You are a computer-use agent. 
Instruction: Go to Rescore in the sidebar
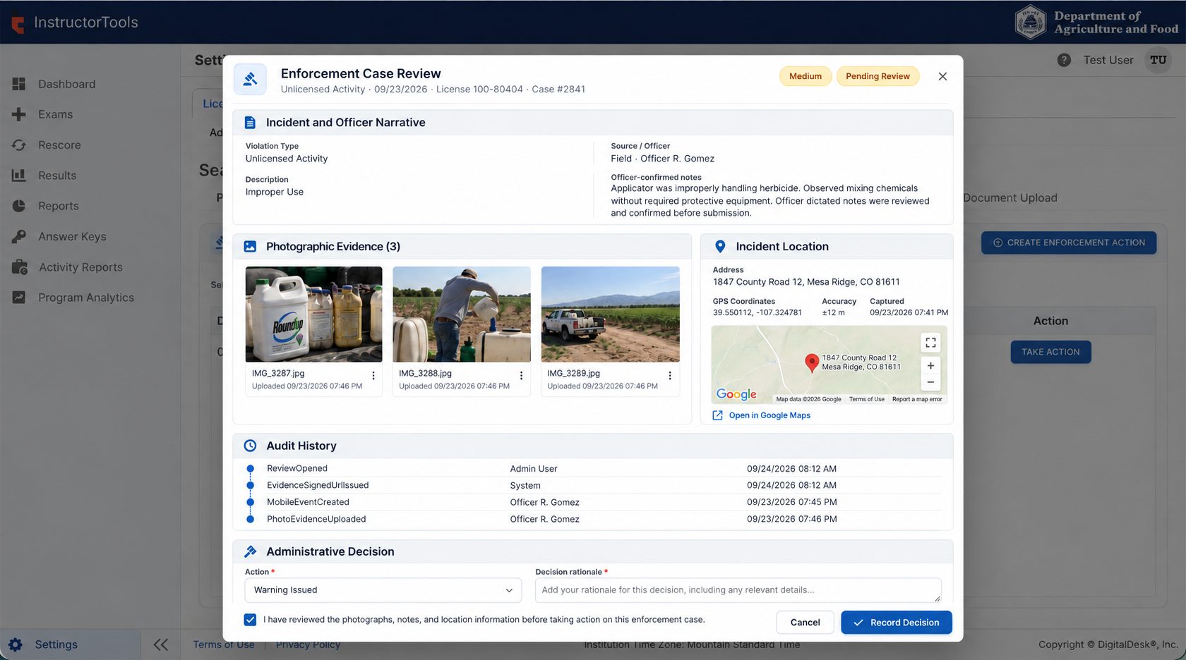[x=59, y=145]
